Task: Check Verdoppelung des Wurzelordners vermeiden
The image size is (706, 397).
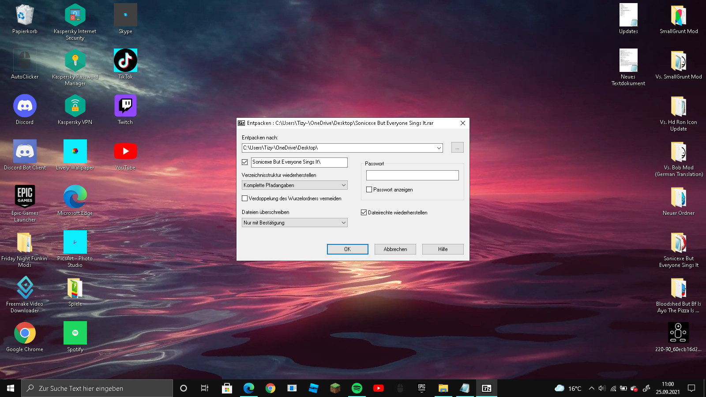Action: [x=245, y=198]
